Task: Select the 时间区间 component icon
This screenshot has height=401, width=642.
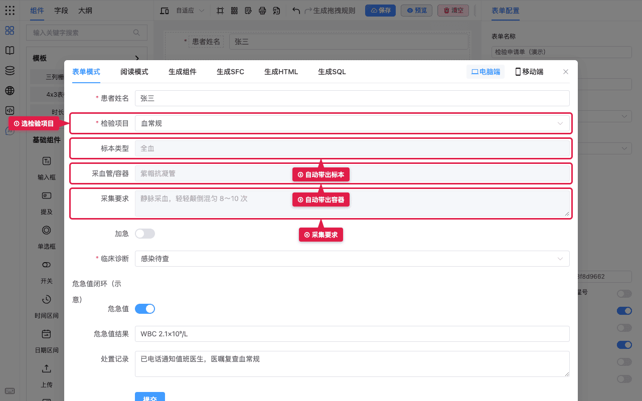Action: tap(47, 299)
